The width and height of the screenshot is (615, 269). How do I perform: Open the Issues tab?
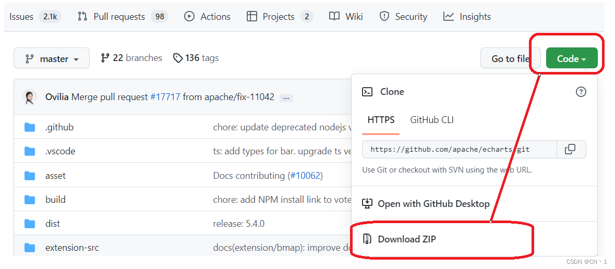click(x=35, y=17)
